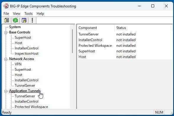
Task: Select SuperHost under Base Controls
Action: pyautogui.click(x=23, y=38)
